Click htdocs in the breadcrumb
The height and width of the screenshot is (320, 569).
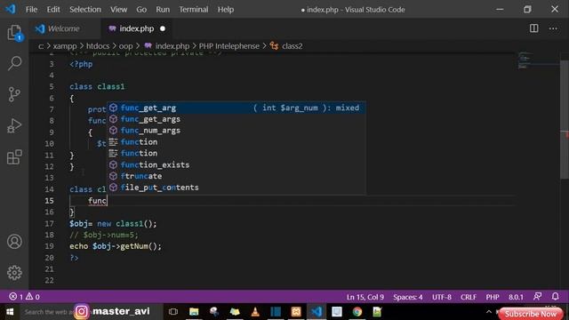coord(98,46)
